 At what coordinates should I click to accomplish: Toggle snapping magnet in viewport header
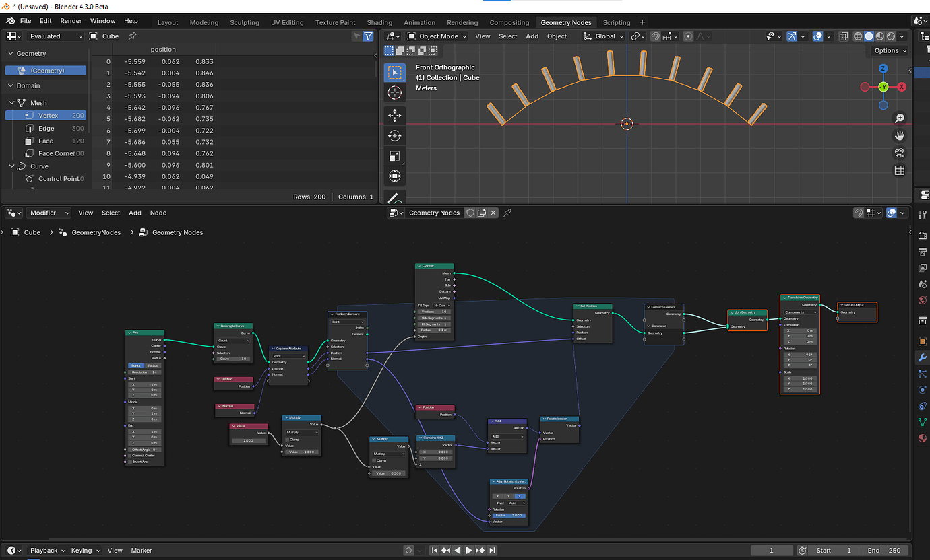655,36
